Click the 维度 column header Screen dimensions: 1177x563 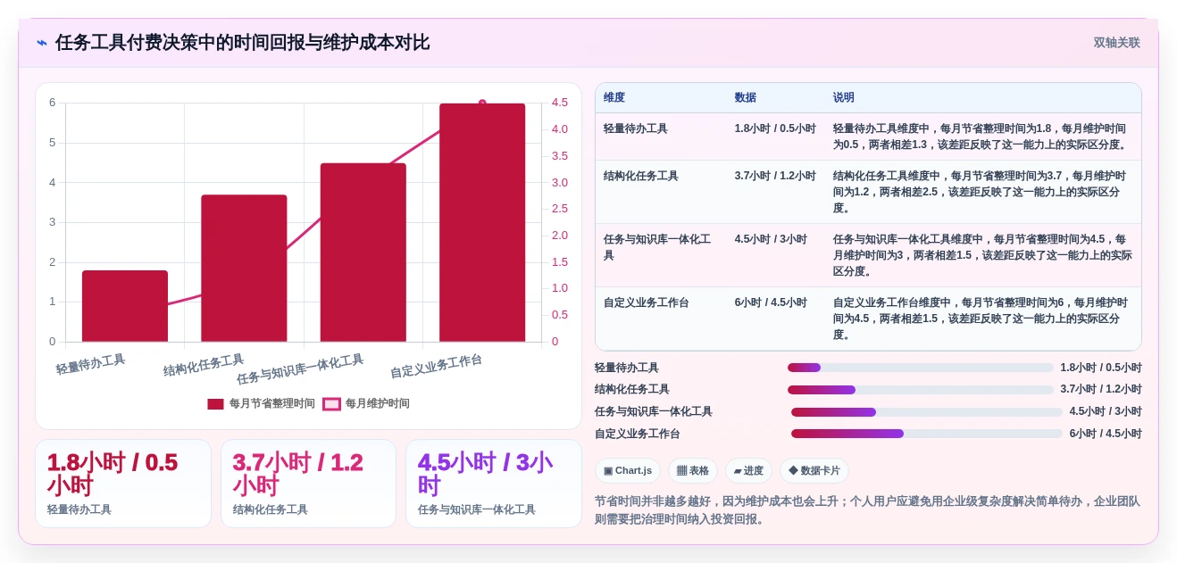coord(614,97)
